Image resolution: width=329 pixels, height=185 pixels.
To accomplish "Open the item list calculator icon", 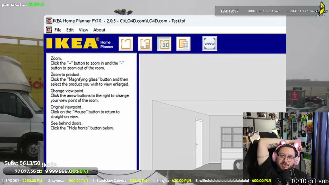I will (x=183, y=44).
